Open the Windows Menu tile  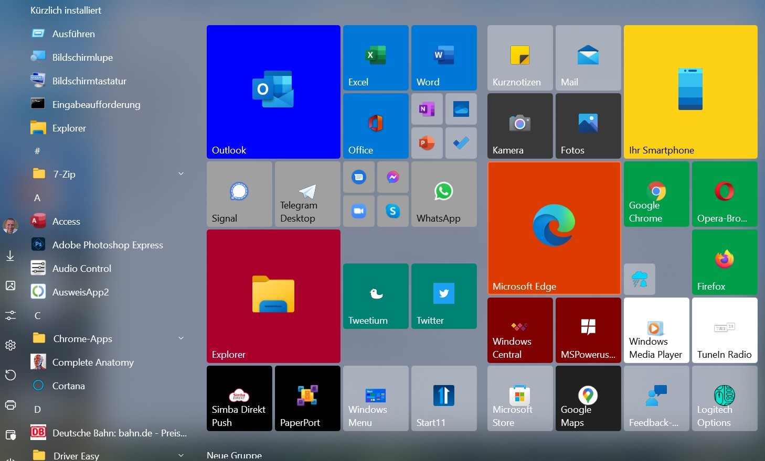pos(376,398)
